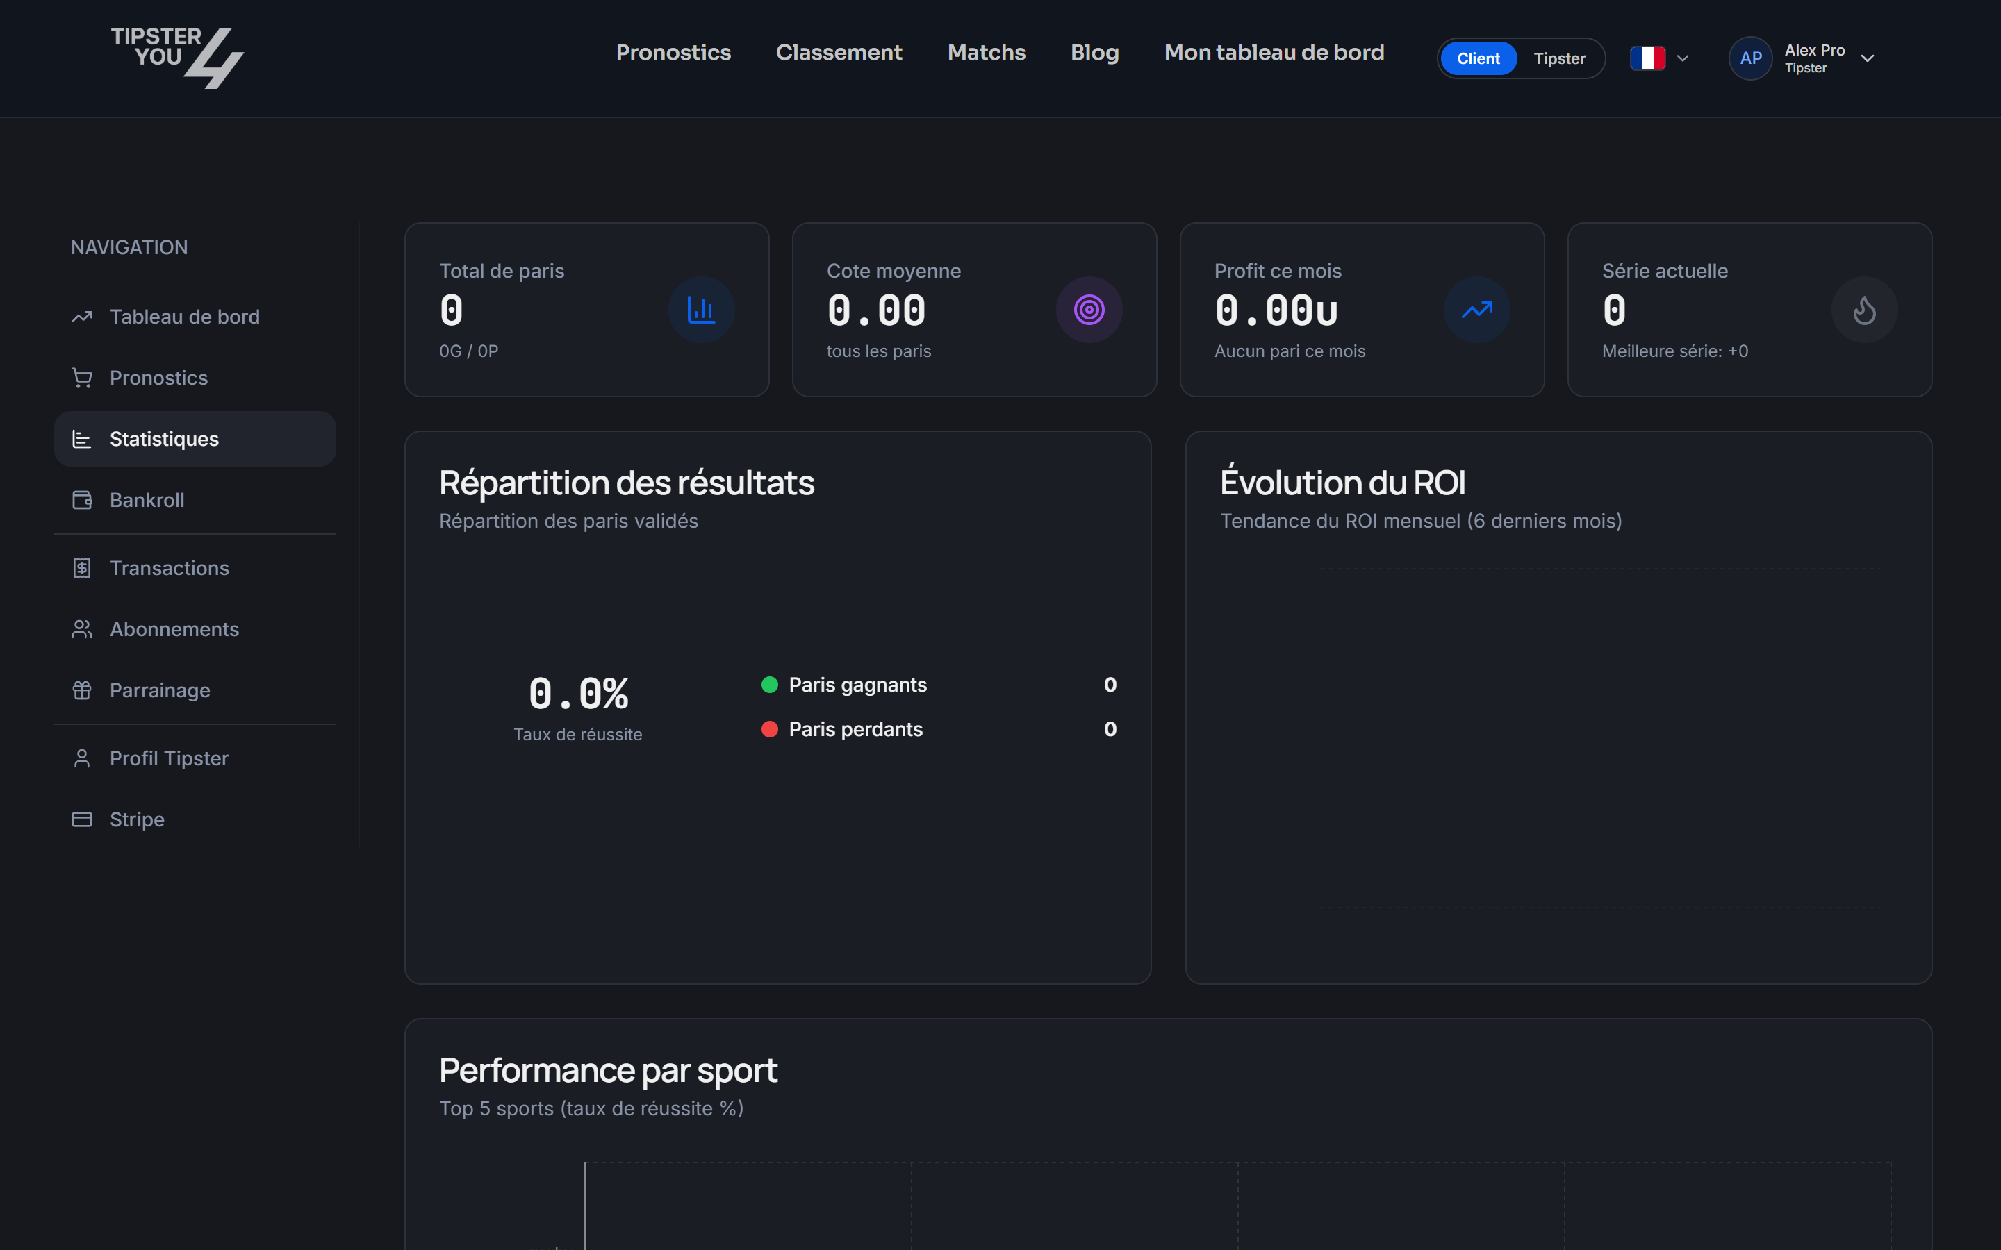
Task: Open Pronostics in top navigation
Action: pos(673,52)
